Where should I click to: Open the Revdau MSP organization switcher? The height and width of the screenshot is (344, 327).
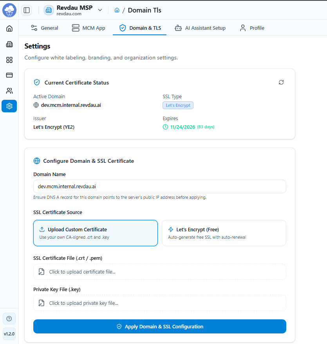pyautogui.click(x=73, y=10)
